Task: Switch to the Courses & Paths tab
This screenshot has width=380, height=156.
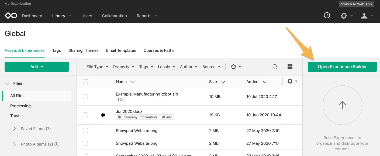Action: [159, 50]
